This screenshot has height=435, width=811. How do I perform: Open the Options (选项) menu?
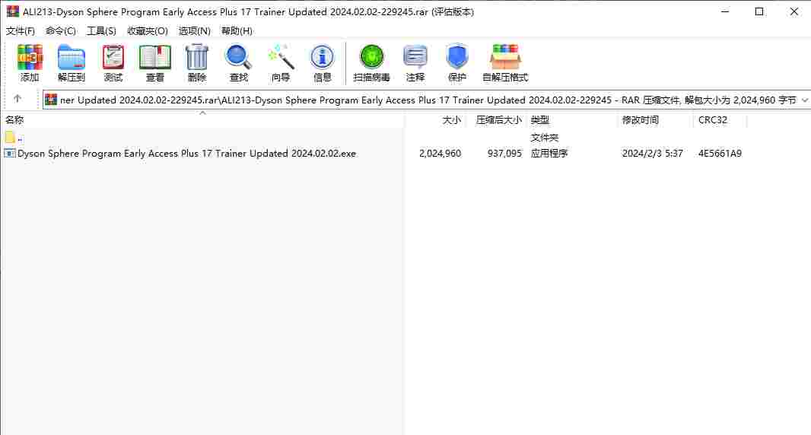(195, 31)
